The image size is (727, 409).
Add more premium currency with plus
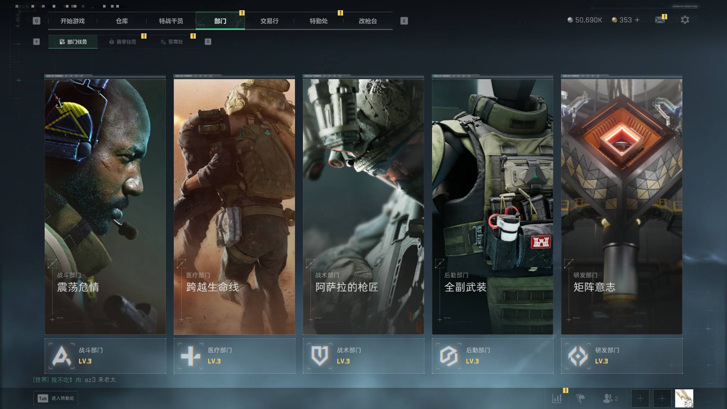pyautogui.click(x=637, y=20)
